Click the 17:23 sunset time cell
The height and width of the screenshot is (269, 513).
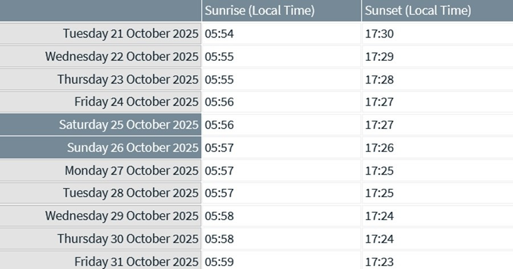pyautogui.click(x=380, y=262)
